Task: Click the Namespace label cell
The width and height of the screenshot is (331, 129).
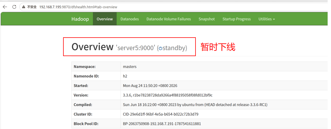Action: pyautogui.click(x=96, y=67)
